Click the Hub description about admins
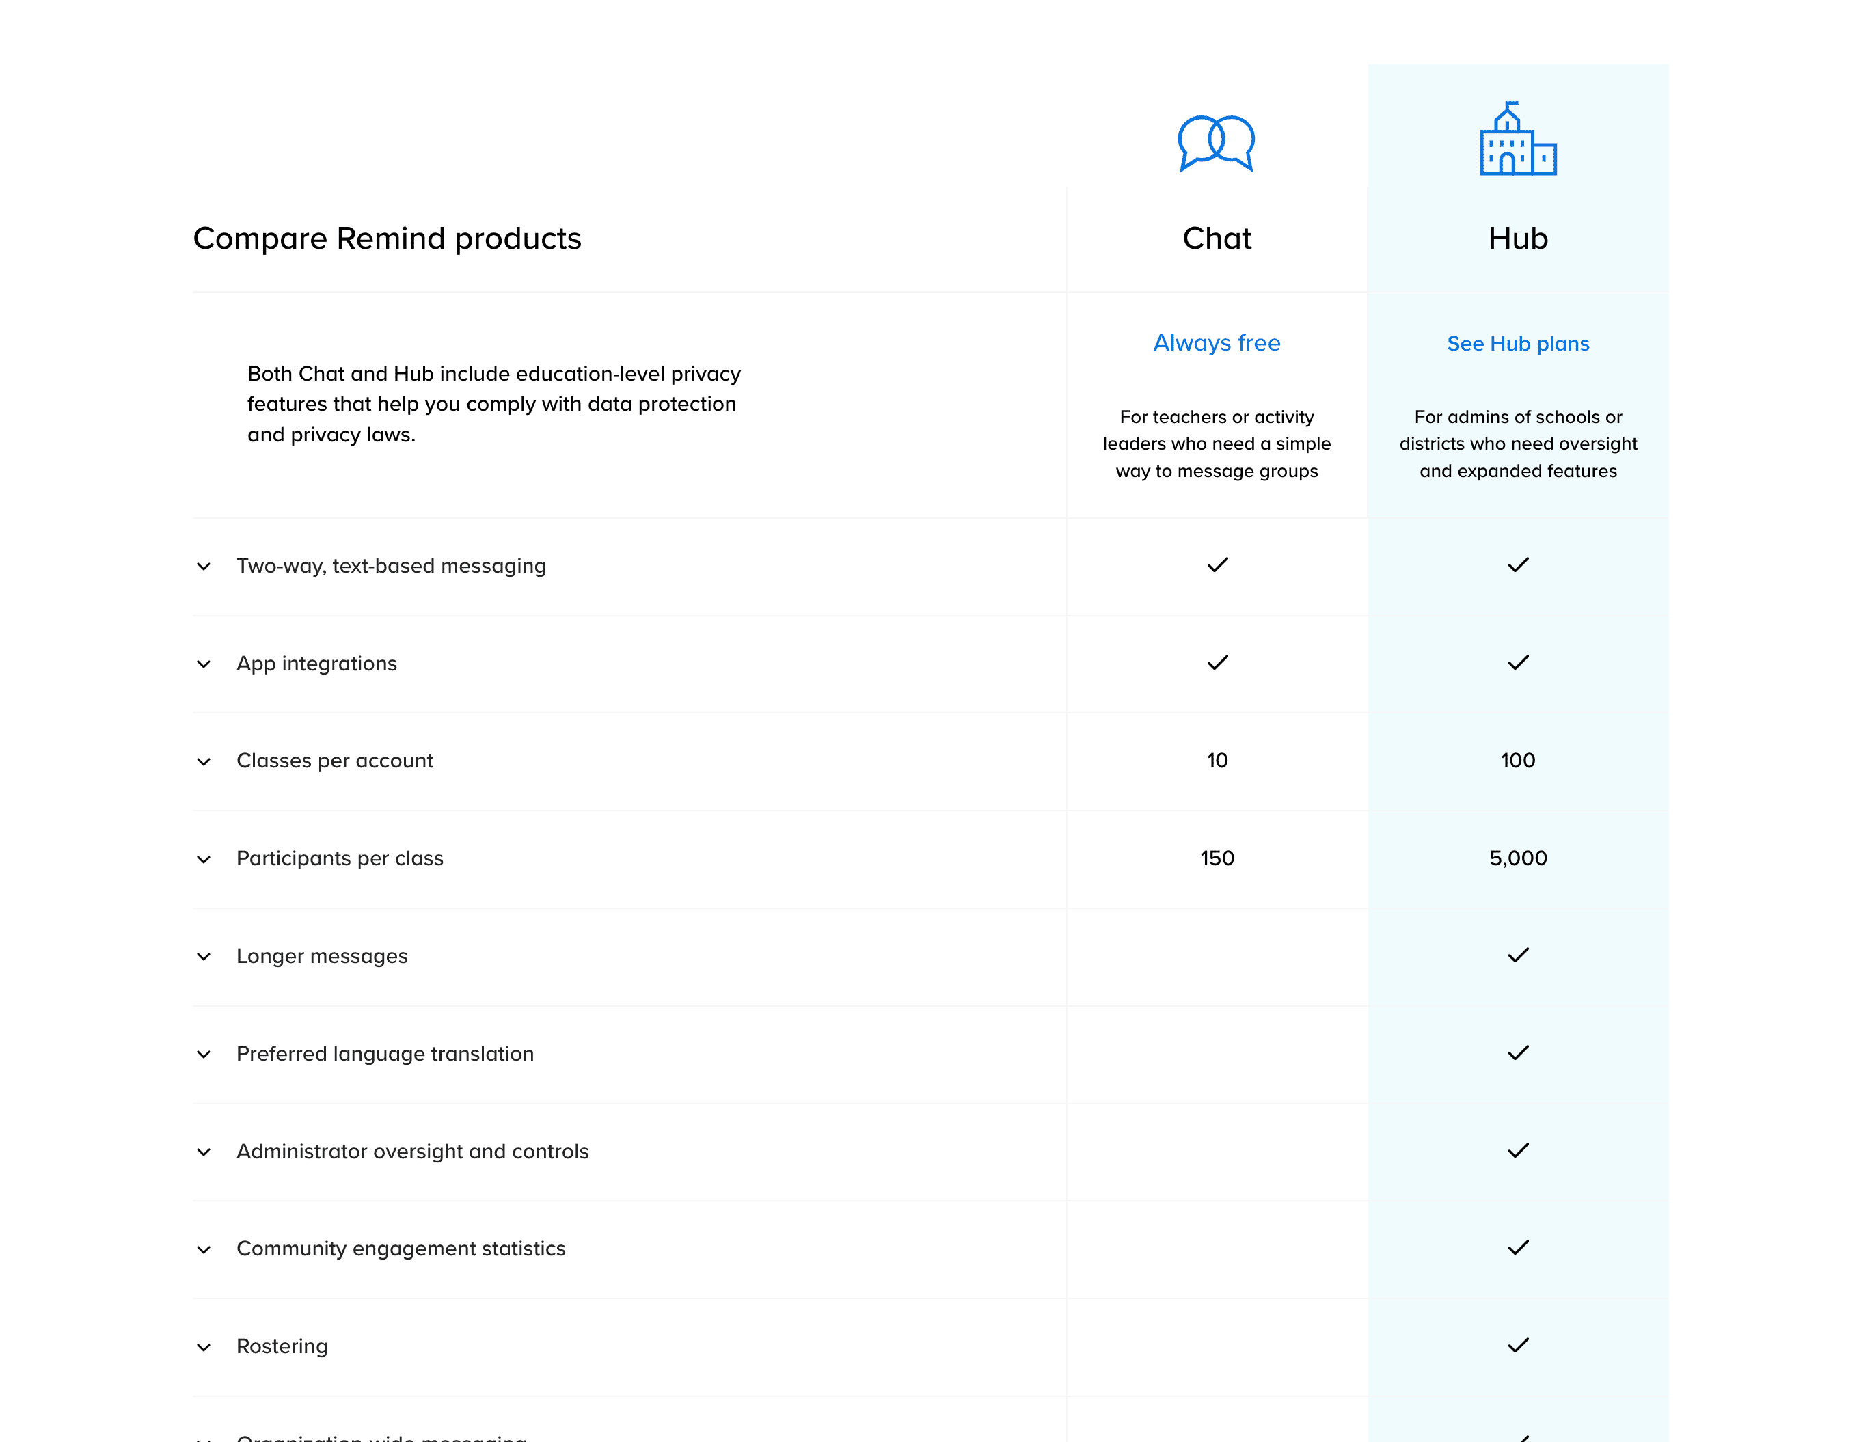The width and height of the screenshot is (1859, 1442). [x=1518, y=444]
